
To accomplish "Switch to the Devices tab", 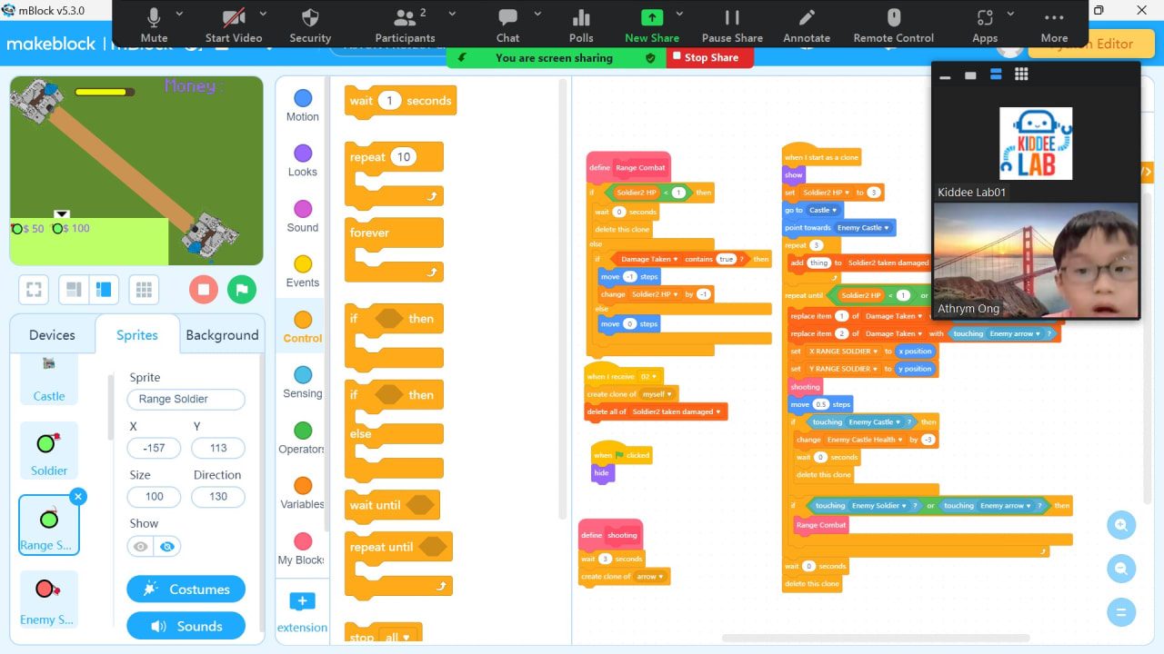I will (52, 334).
